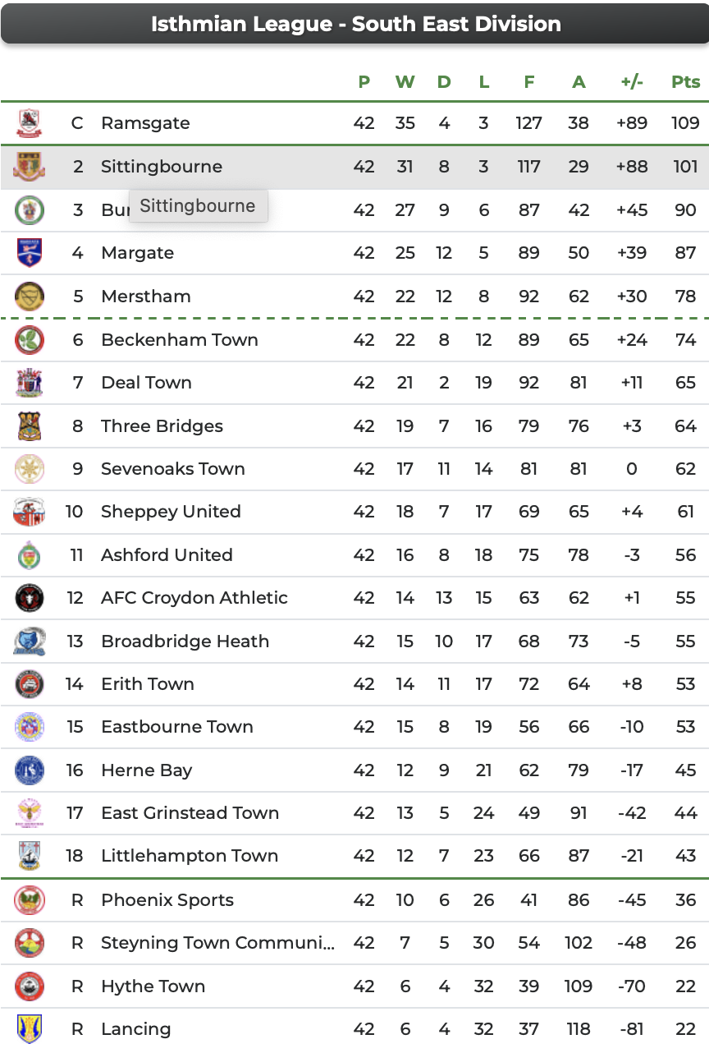Click the Sittingbourne club badge
The height and width of the screenshot is (1053, 709).
[x=30, y=167]
